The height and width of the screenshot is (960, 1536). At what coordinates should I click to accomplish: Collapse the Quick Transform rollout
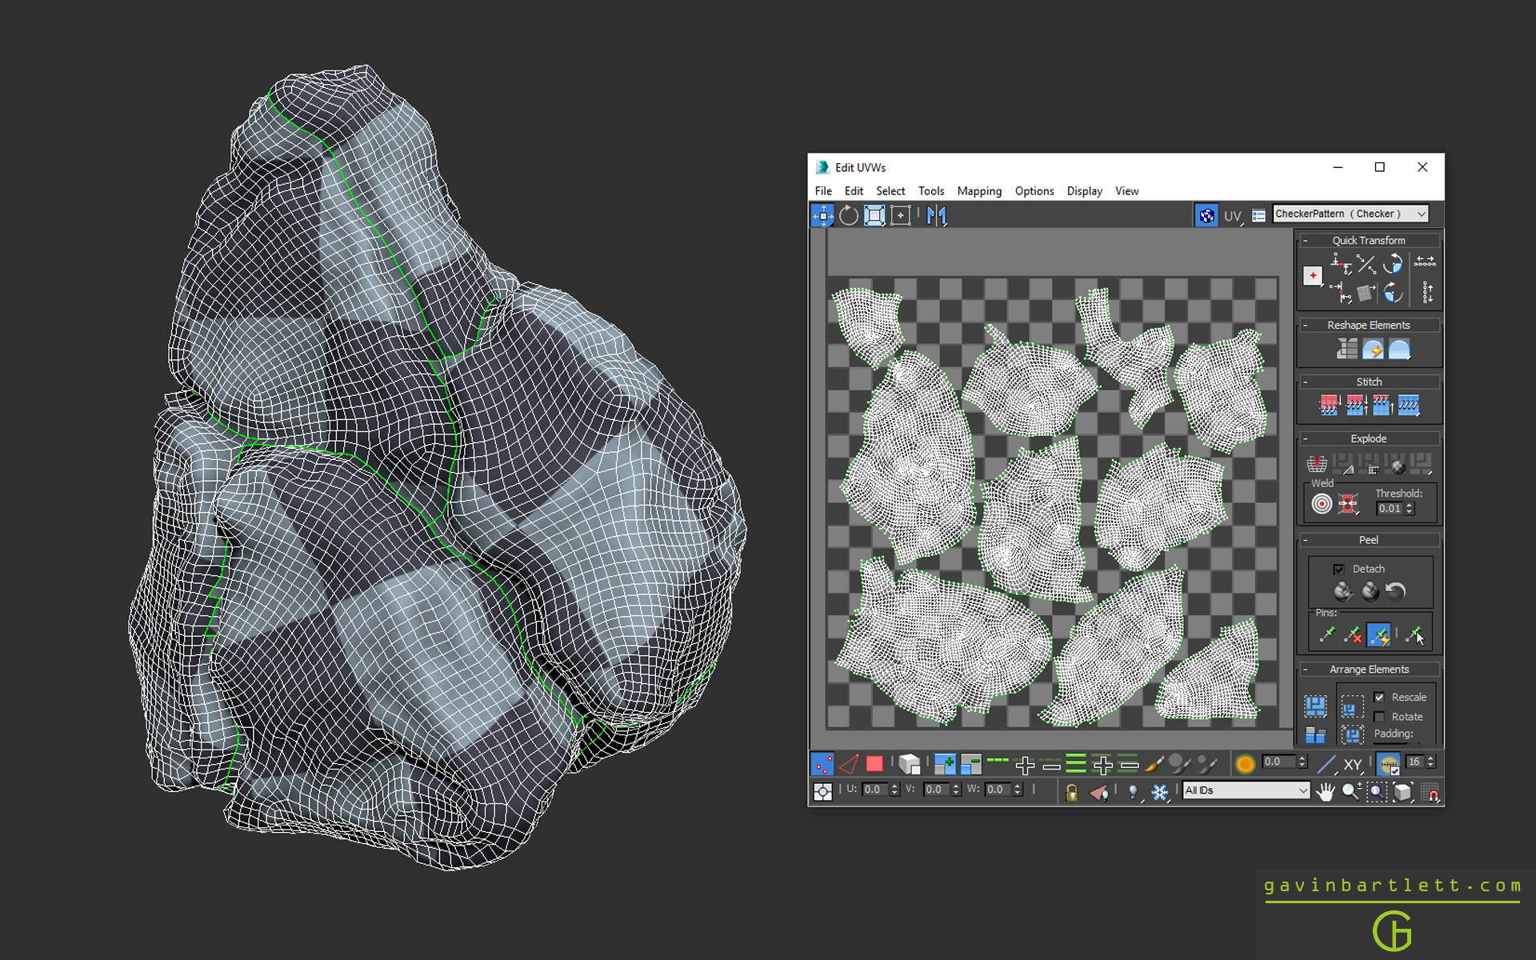[1306, 240]
